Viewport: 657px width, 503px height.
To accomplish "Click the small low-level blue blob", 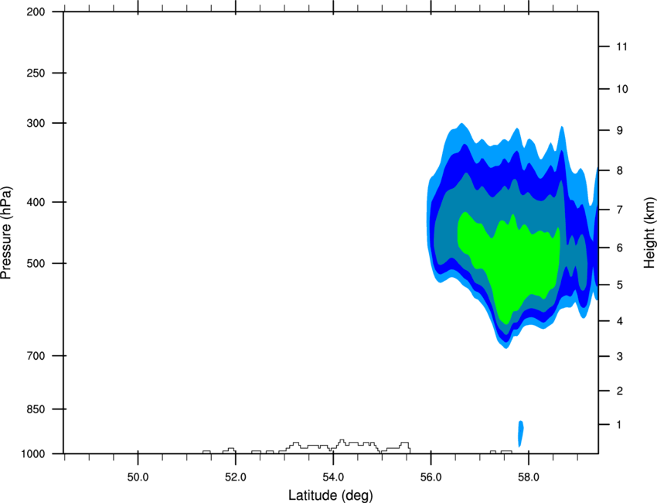I will (520, 433).
